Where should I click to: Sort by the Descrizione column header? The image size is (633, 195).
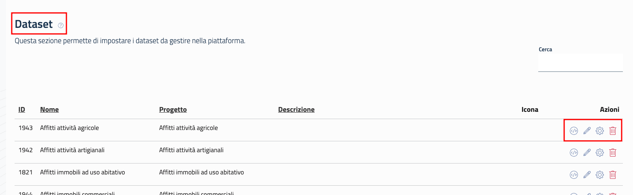tap(296, 109)
